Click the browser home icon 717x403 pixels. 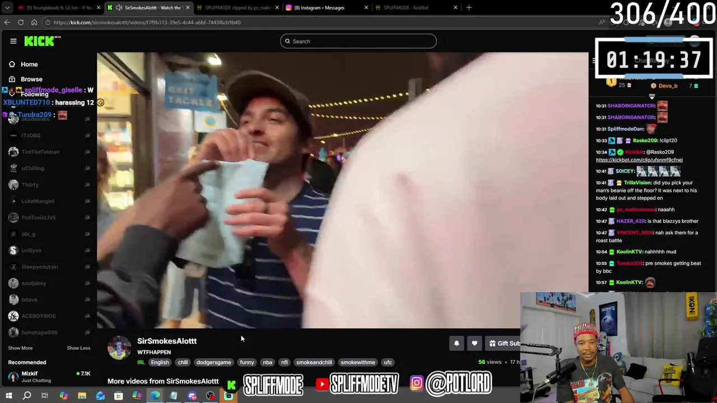34,22
